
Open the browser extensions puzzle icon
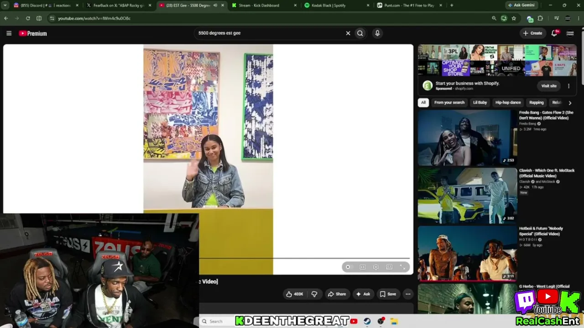pyautogui.click(x=540, y=18)
